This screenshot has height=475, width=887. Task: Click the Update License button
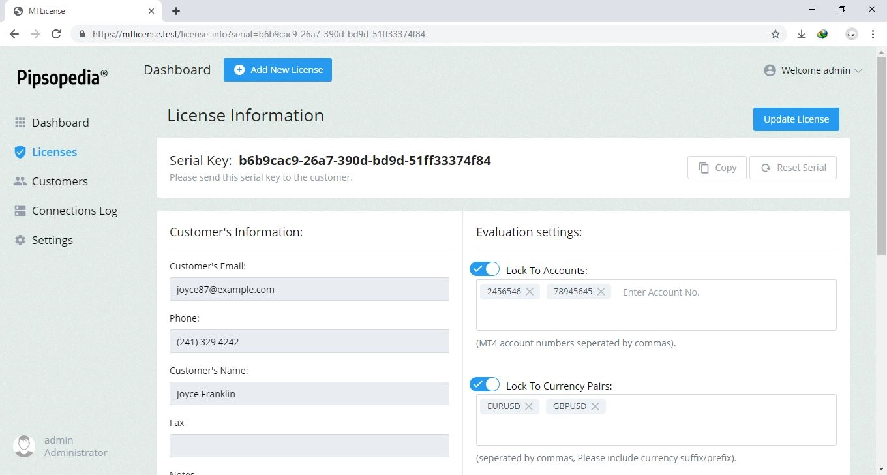(796, 119)
